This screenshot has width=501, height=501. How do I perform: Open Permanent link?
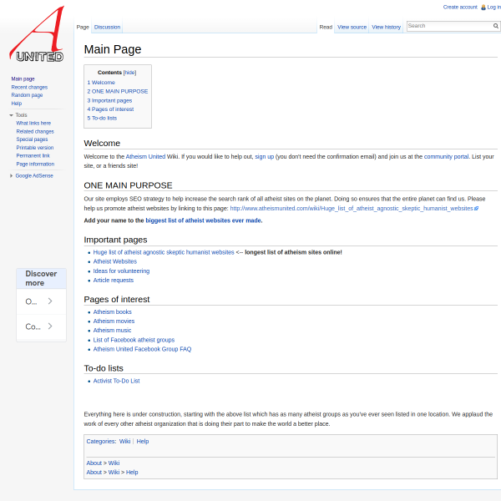33,156
